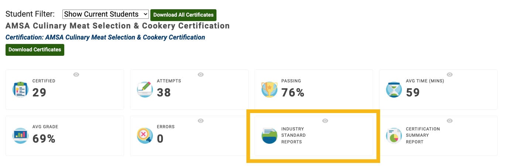Open the Show Current Students filter dropdown
512x167 pixels.
106,14
